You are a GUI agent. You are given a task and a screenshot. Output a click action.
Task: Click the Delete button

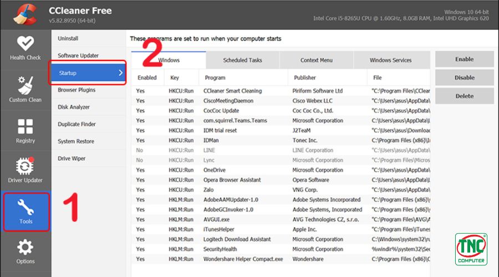464,96
